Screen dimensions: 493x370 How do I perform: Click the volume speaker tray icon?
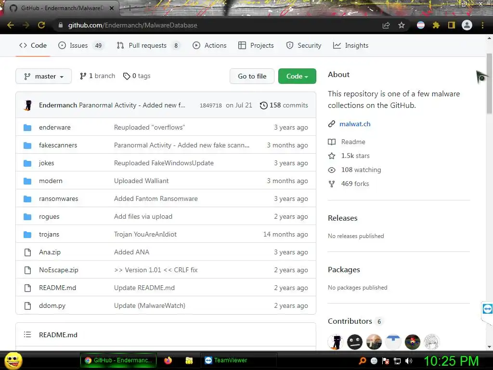click(x=409, y=361)
